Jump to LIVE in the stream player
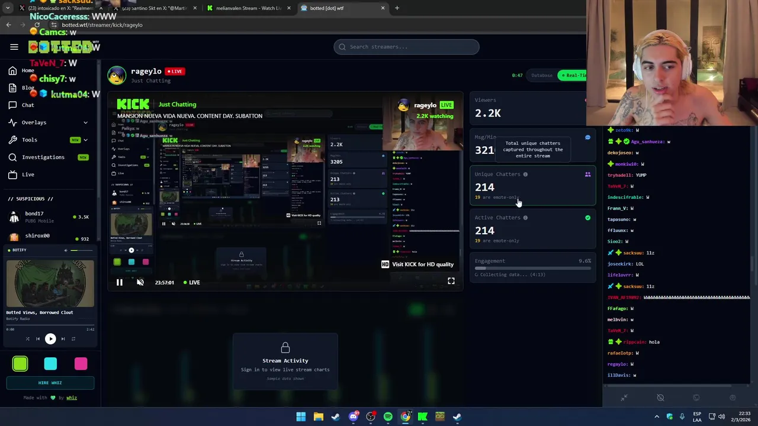758x426 pixels. 191,282
